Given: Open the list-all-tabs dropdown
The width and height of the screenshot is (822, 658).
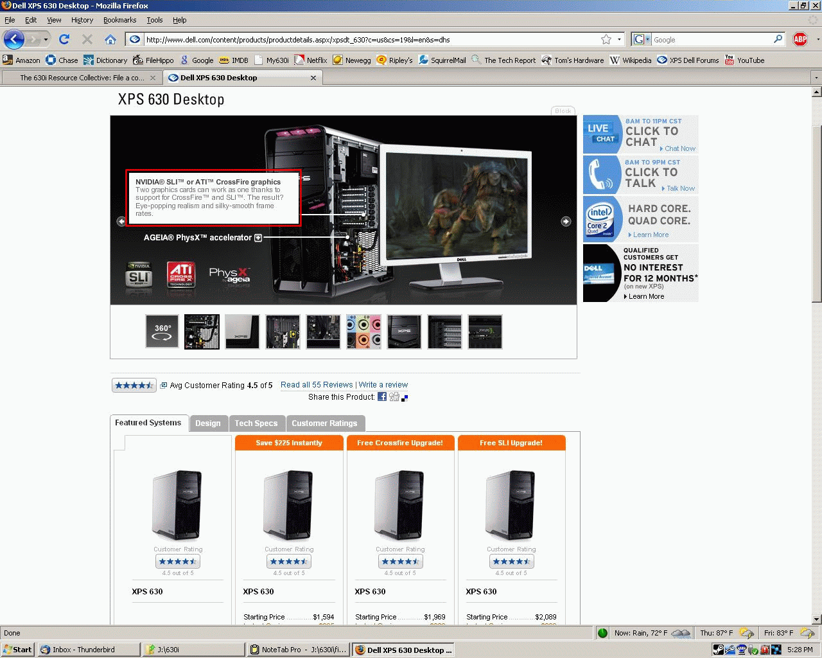Looking at the screenshot, I should [816, 78].
